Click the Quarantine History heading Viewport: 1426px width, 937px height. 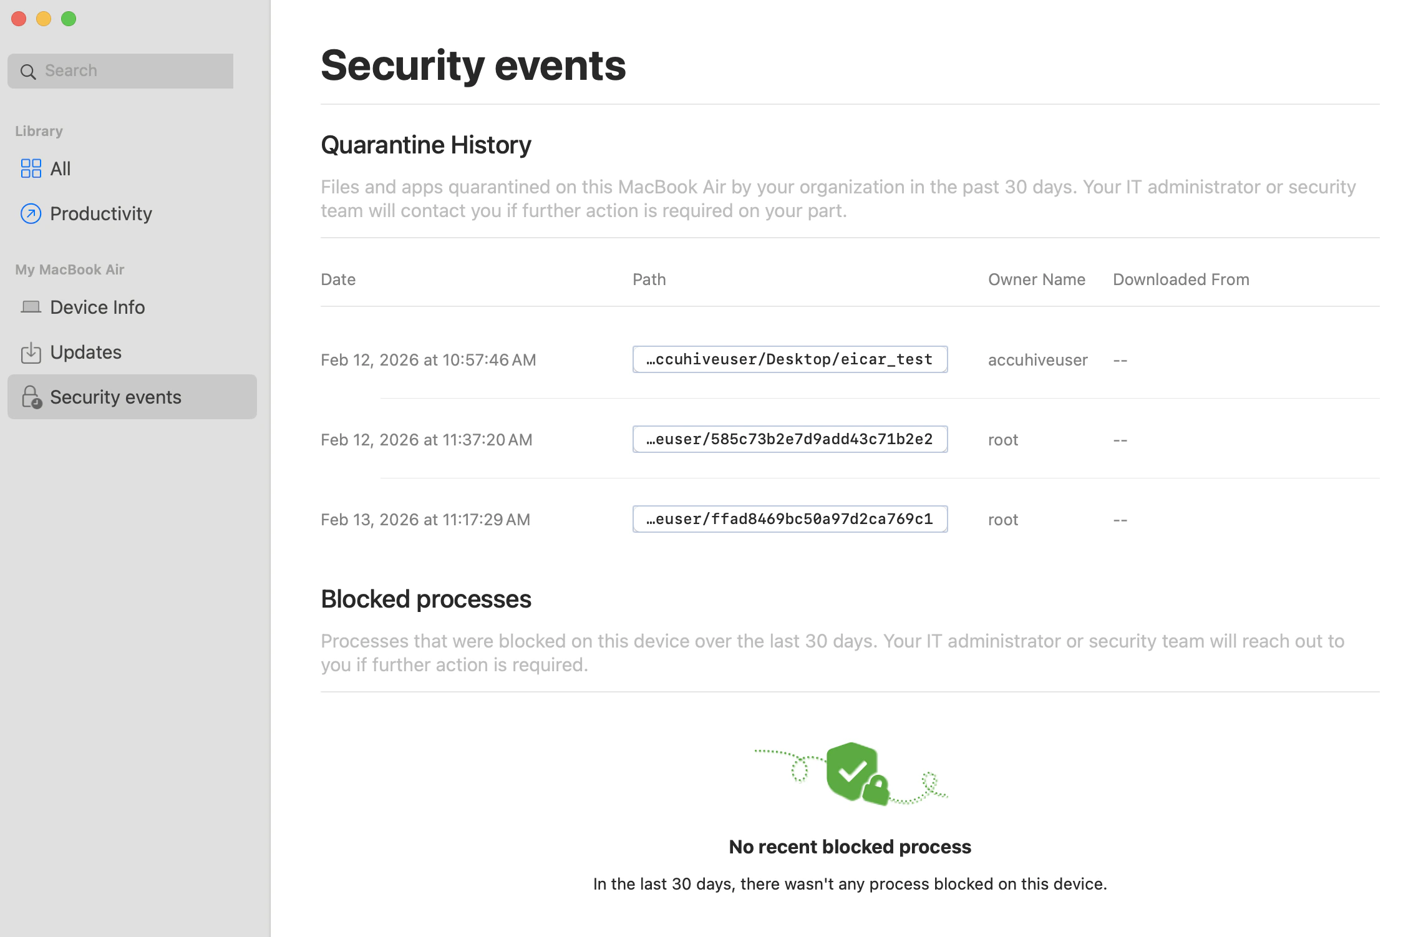[426, 144]
